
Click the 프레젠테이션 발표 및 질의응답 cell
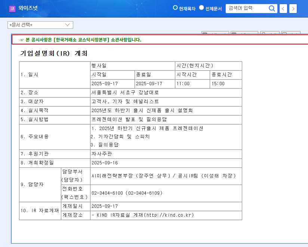coord(166,120)
